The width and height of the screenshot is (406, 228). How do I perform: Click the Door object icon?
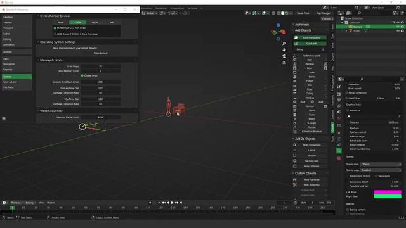tap(294, 68)
